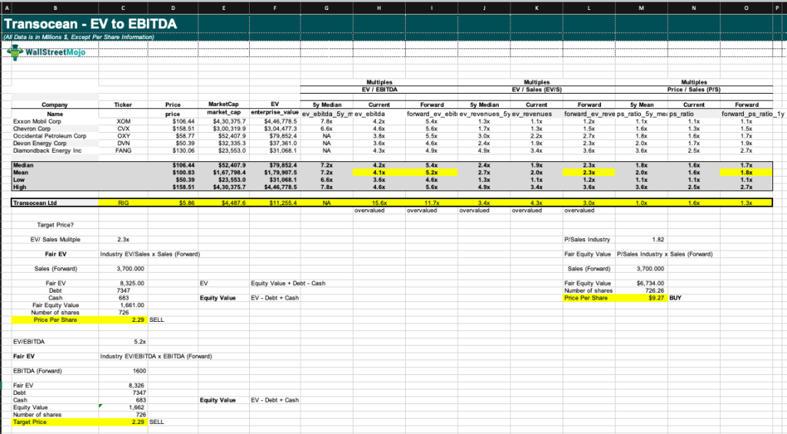Select the 'EBITDA (Forward)' label cell
The image size is (787, 434).
(x=55, y=371)
